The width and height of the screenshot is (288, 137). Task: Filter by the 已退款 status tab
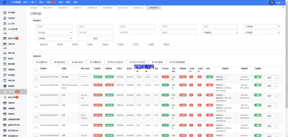[x=151, y=45]
